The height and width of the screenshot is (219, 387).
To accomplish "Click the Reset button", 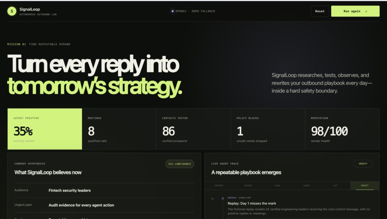I will 320,11.
